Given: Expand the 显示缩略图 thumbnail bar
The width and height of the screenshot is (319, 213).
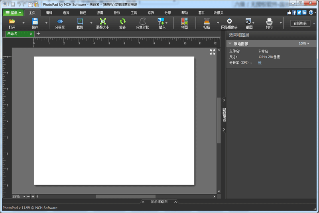Looking at the screenshot, I should [x=159, y=202].
